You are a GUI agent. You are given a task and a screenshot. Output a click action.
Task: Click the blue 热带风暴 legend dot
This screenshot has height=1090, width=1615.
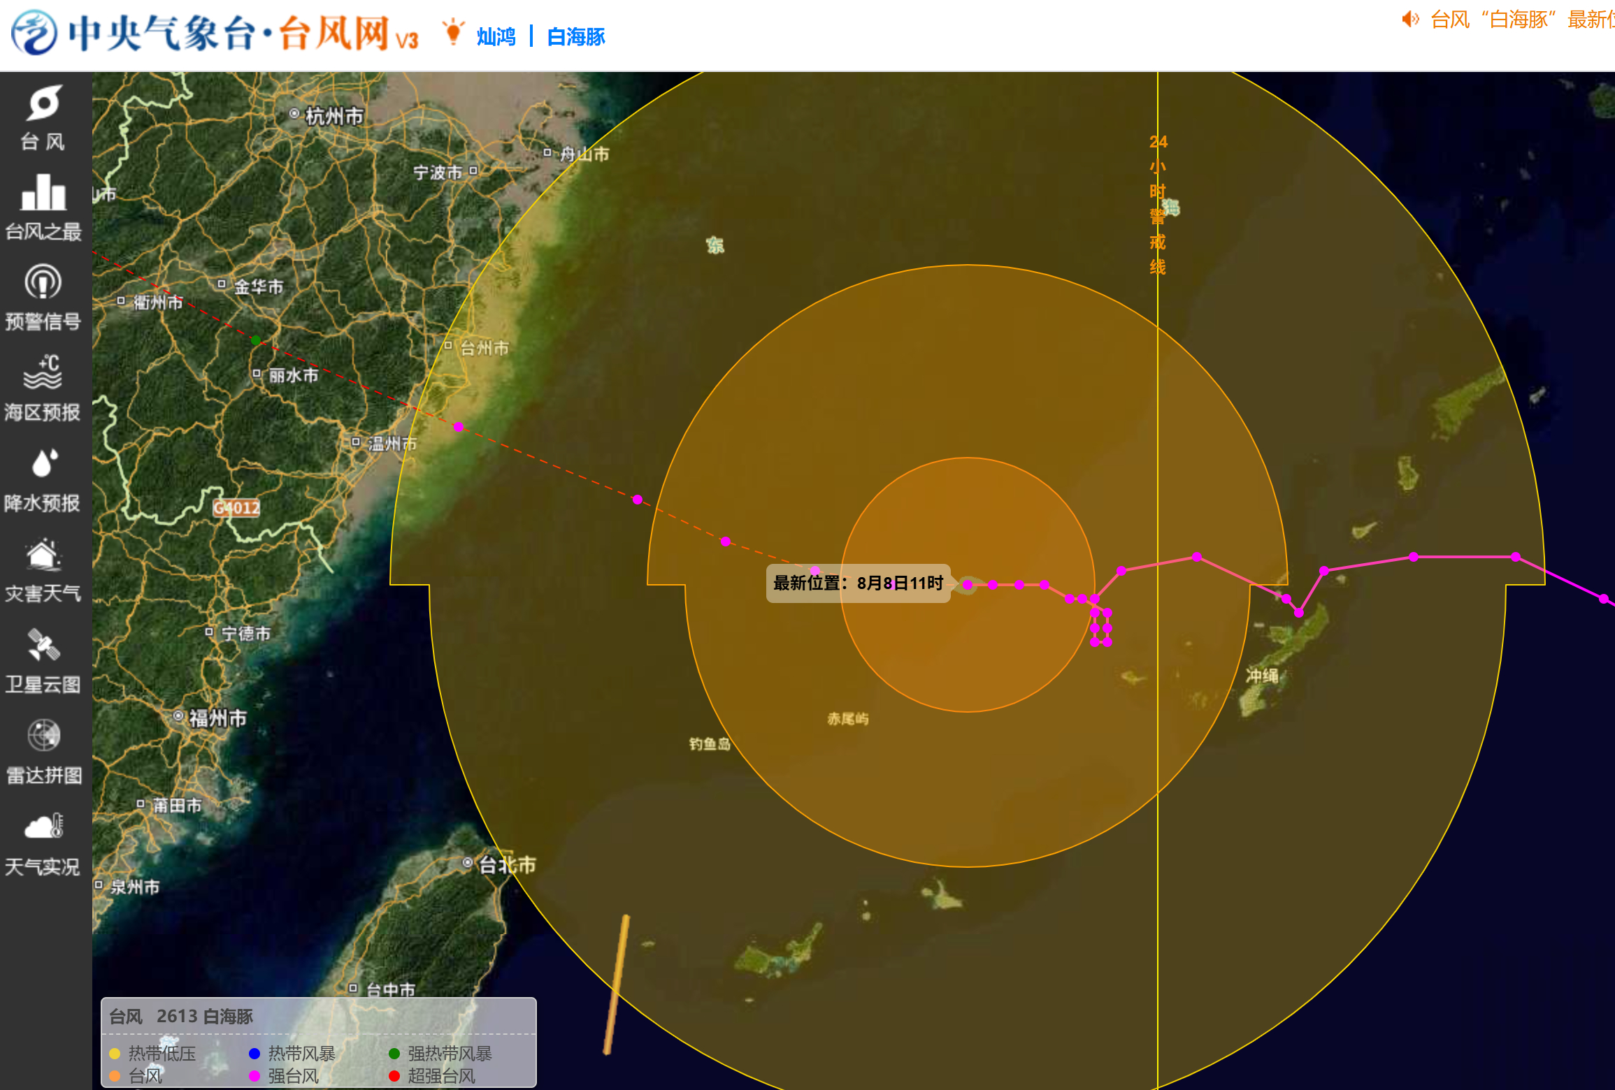pos(254,1054)
